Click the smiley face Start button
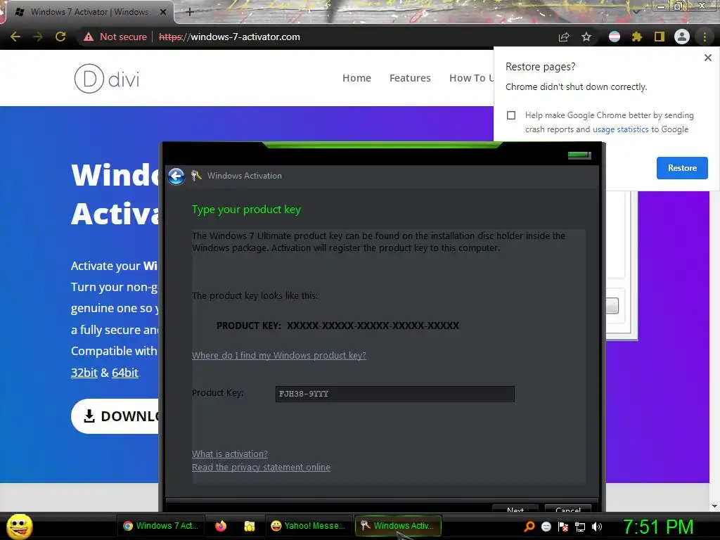This screenshot has height=540, width=720. [x=20, y=526]
